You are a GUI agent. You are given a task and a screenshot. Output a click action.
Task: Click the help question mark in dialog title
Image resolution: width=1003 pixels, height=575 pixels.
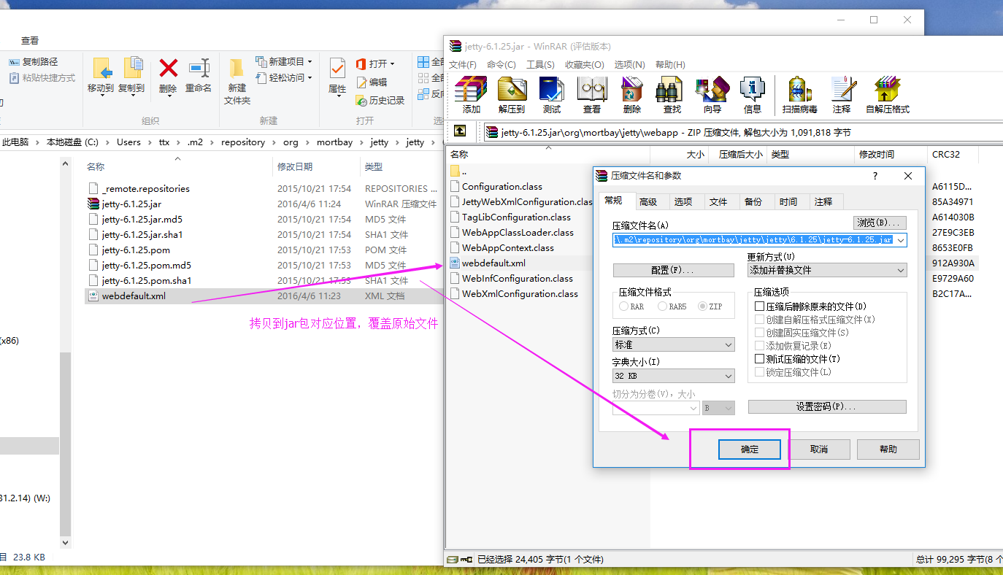875,176
